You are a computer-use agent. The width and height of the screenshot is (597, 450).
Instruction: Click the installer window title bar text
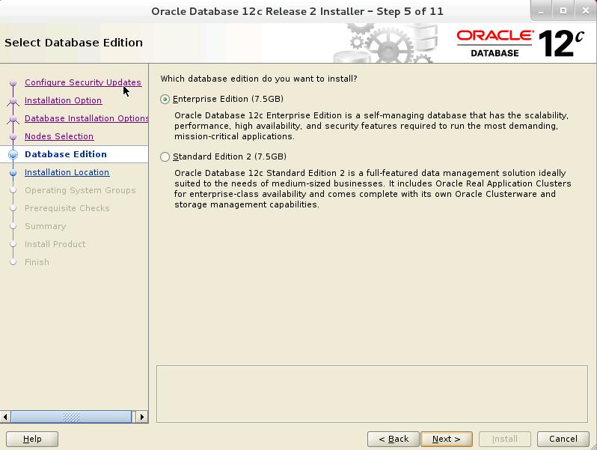point(297,11)
